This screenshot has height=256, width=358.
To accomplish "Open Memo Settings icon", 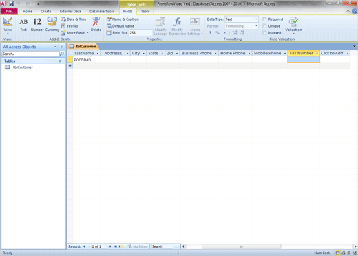I will click(195, 25).
